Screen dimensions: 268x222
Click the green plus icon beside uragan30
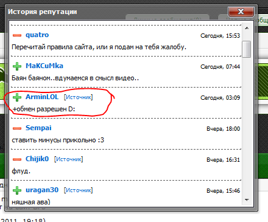pos(17,190)
